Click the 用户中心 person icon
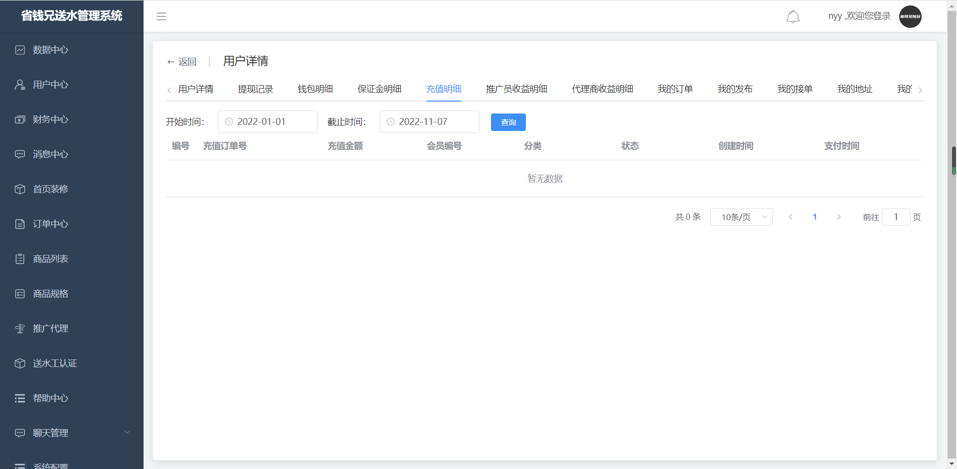 click(20, 85)
